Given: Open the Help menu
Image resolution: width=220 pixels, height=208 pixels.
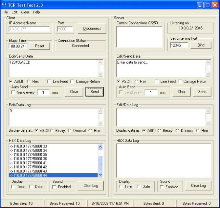Looking at the screenshot, I should point(36,12).
